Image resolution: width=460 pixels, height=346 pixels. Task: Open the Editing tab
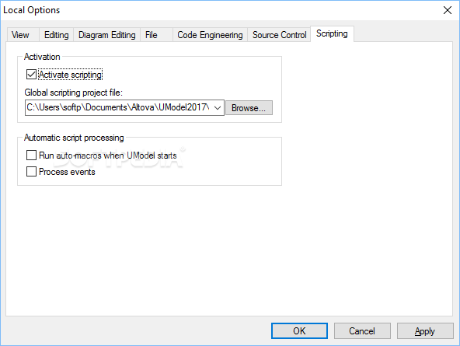click(x=56, y=35)
